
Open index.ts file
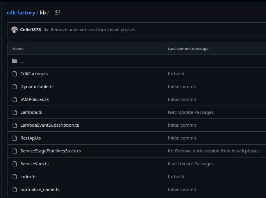[28, 177]
